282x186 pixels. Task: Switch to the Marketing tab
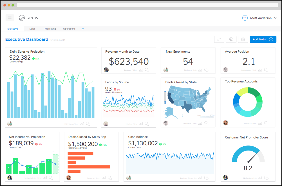coord(50,29)
